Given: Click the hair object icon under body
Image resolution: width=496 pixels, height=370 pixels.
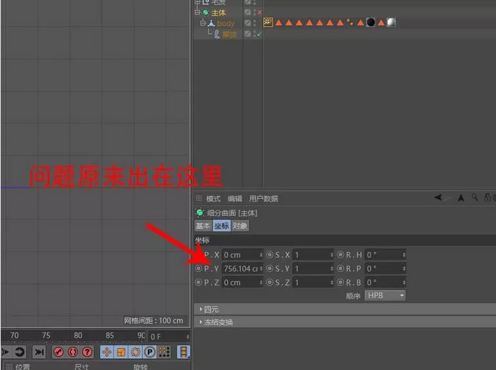Looking at the screenshot, I should pos(217,34).
